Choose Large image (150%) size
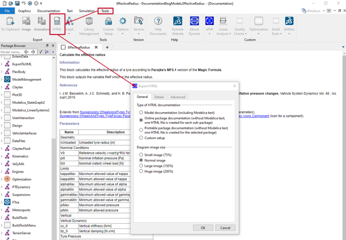This screenshot has width=346, height=240. click(141, 166)
